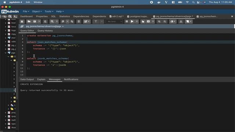235x132 pixels.
Task: Click the Stop query square icon
Action: [x=127, y=22]
